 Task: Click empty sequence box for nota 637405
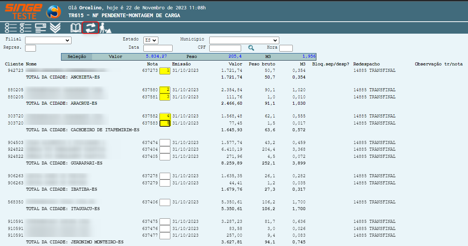point(165,157)
